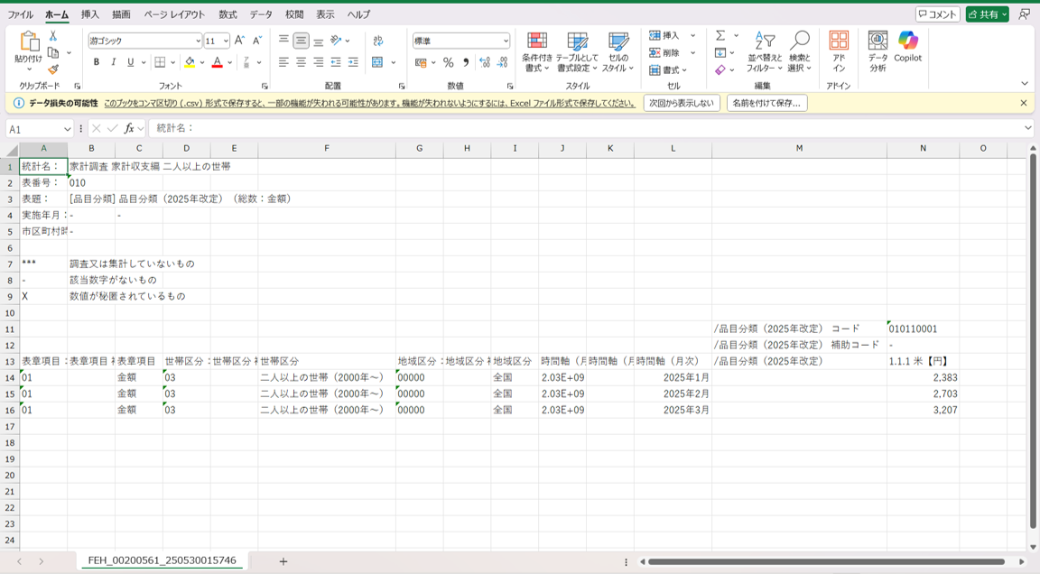
Task: Toggle bold formatting with the B button
Action: [x=97, y=62]
